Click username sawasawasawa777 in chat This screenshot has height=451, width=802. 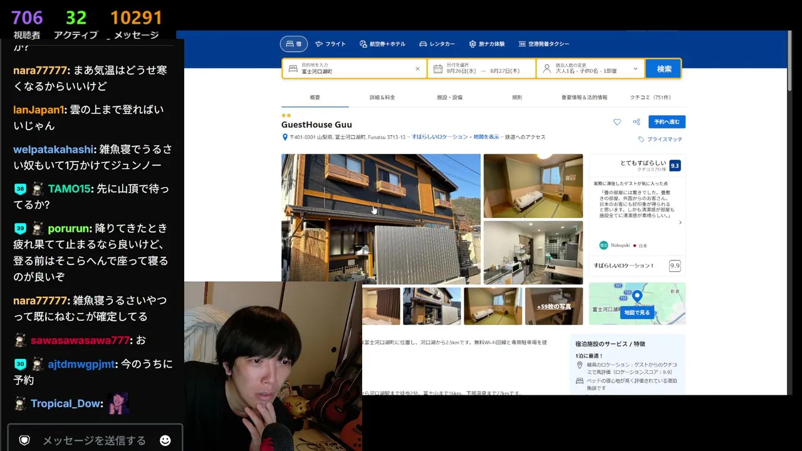(80, 340)
